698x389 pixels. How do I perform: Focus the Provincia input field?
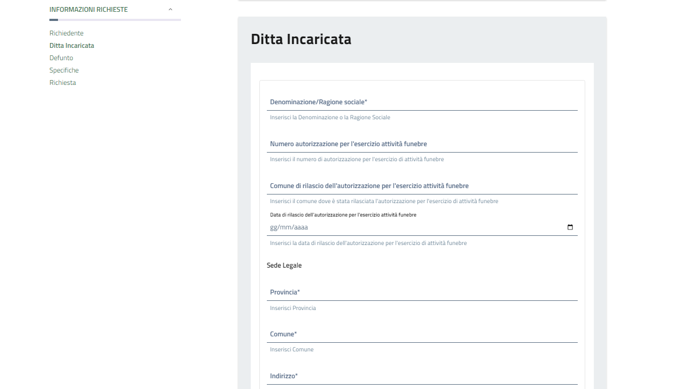coord(422,292)
